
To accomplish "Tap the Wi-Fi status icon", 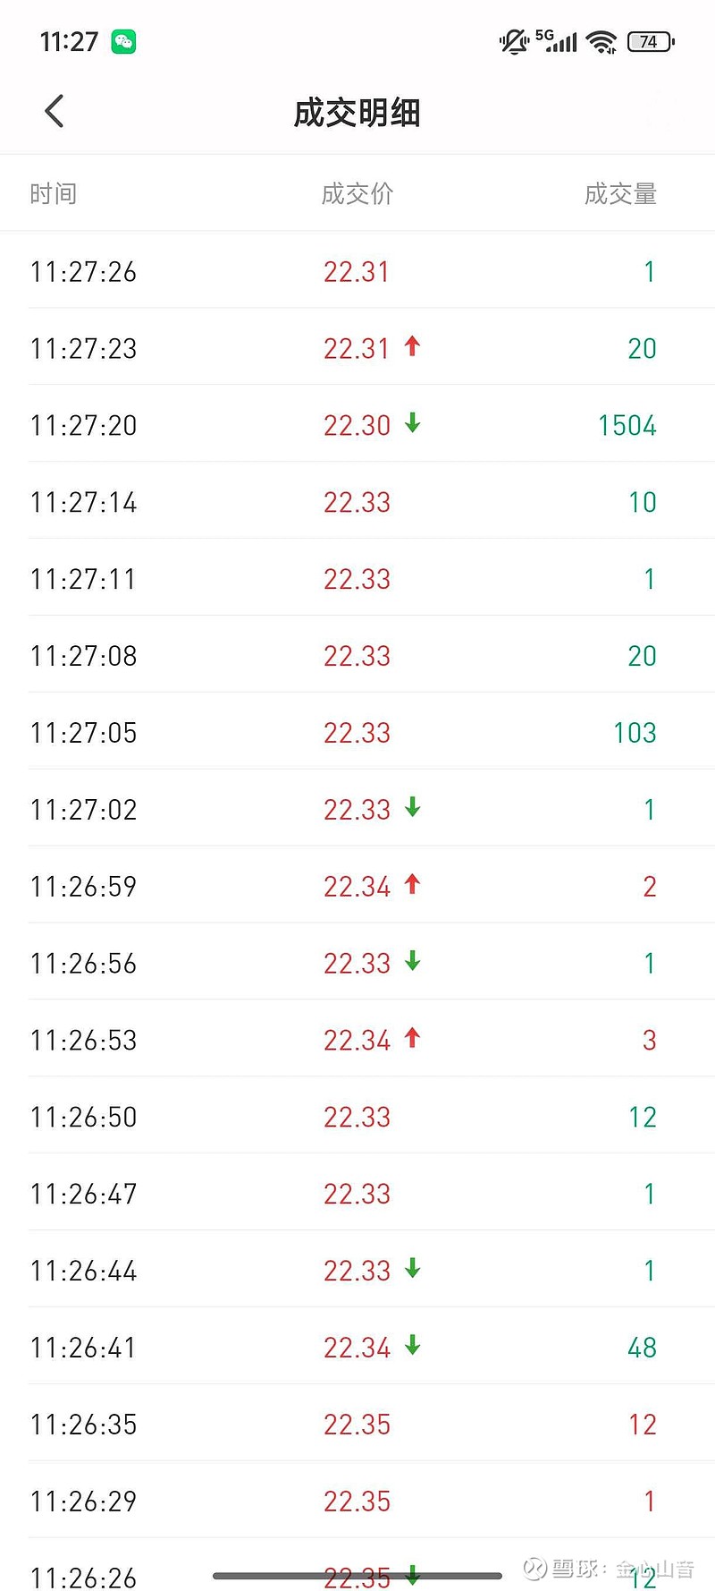I will pos(602,42).
